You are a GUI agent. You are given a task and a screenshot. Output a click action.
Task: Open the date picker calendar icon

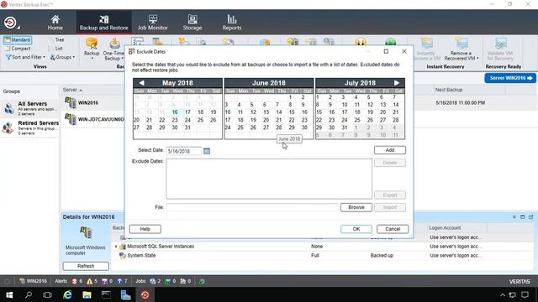[207, 151]
